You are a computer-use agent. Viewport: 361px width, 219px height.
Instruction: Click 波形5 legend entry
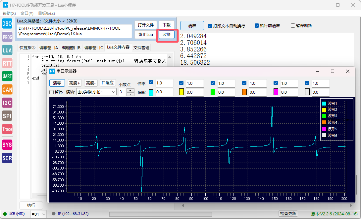(x=330, y=129)
